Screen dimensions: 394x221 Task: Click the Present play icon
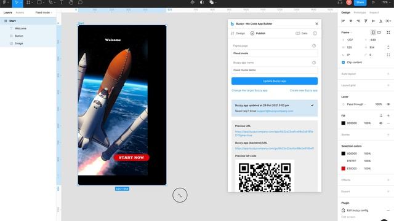point(374,2)
